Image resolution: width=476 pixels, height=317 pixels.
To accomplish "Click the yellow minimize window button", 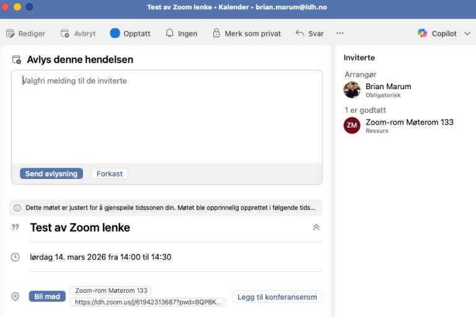I will click(x=17, y=7).
